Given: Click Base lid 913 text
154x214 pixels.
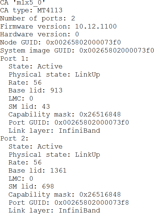Looking at the screenshot, I should point(35,90).
